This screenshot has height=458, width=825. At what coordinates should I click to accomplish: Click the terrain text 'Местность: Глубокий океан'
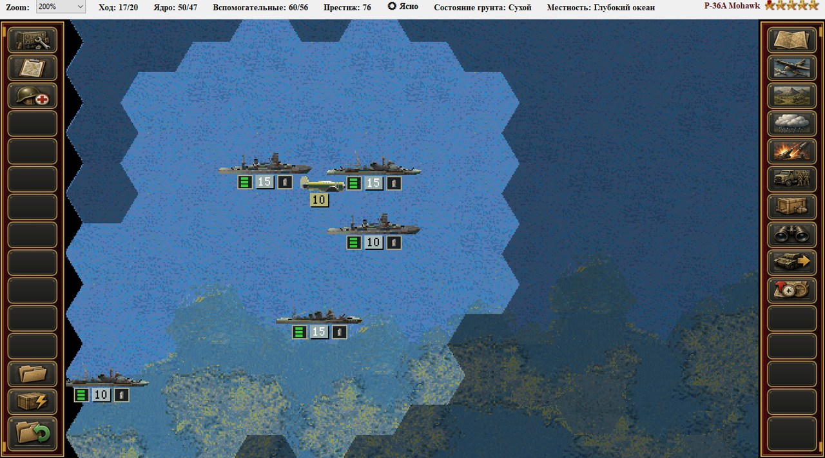[x=601, y=7]
